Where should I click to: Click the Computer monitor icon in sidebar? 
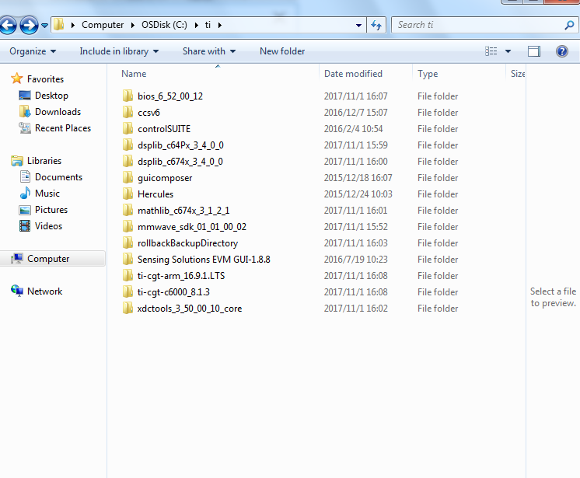(17, 258)
